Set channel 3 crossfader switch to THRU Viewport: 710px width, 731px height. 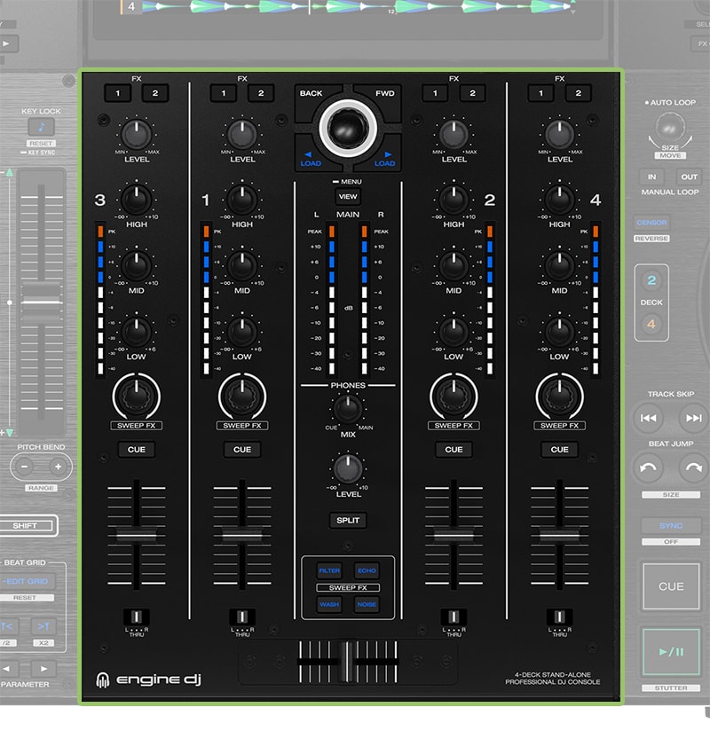click(138, 614)
